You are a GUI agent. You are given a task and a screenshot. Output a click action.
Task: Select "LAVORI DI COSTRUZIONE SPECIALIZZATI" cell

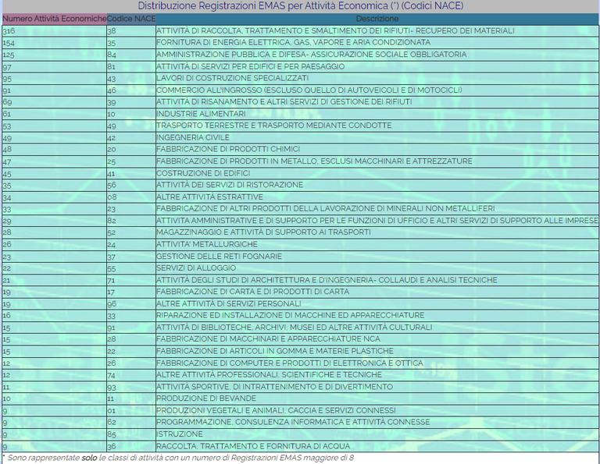coord(232,78)
